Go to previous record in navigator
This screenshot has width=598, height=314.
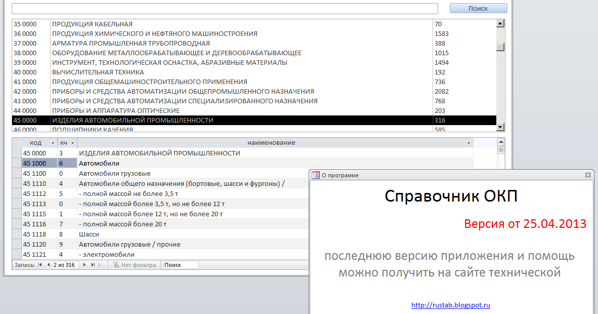(x=49, y=265)
